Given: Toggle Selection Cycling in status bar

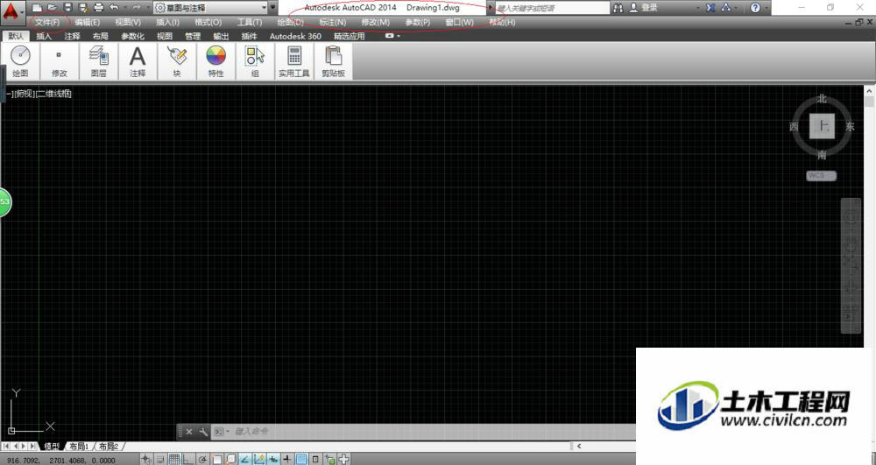Looking at the screenshot, I should click(x=329, y=459).
